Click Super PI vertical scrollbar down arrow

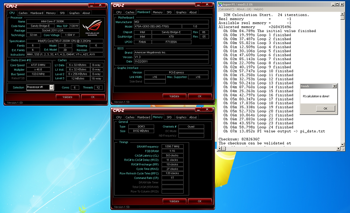tap(342, 144)
